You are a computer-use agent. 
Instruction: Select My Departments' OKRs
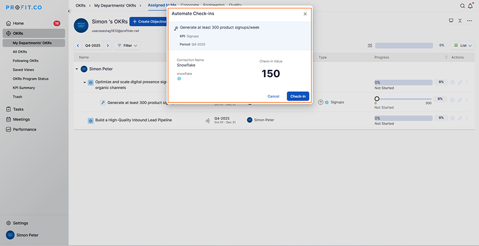tap(34, 43)
